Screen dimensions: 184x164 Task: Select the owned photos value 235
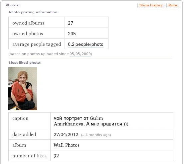click(72, 34)
